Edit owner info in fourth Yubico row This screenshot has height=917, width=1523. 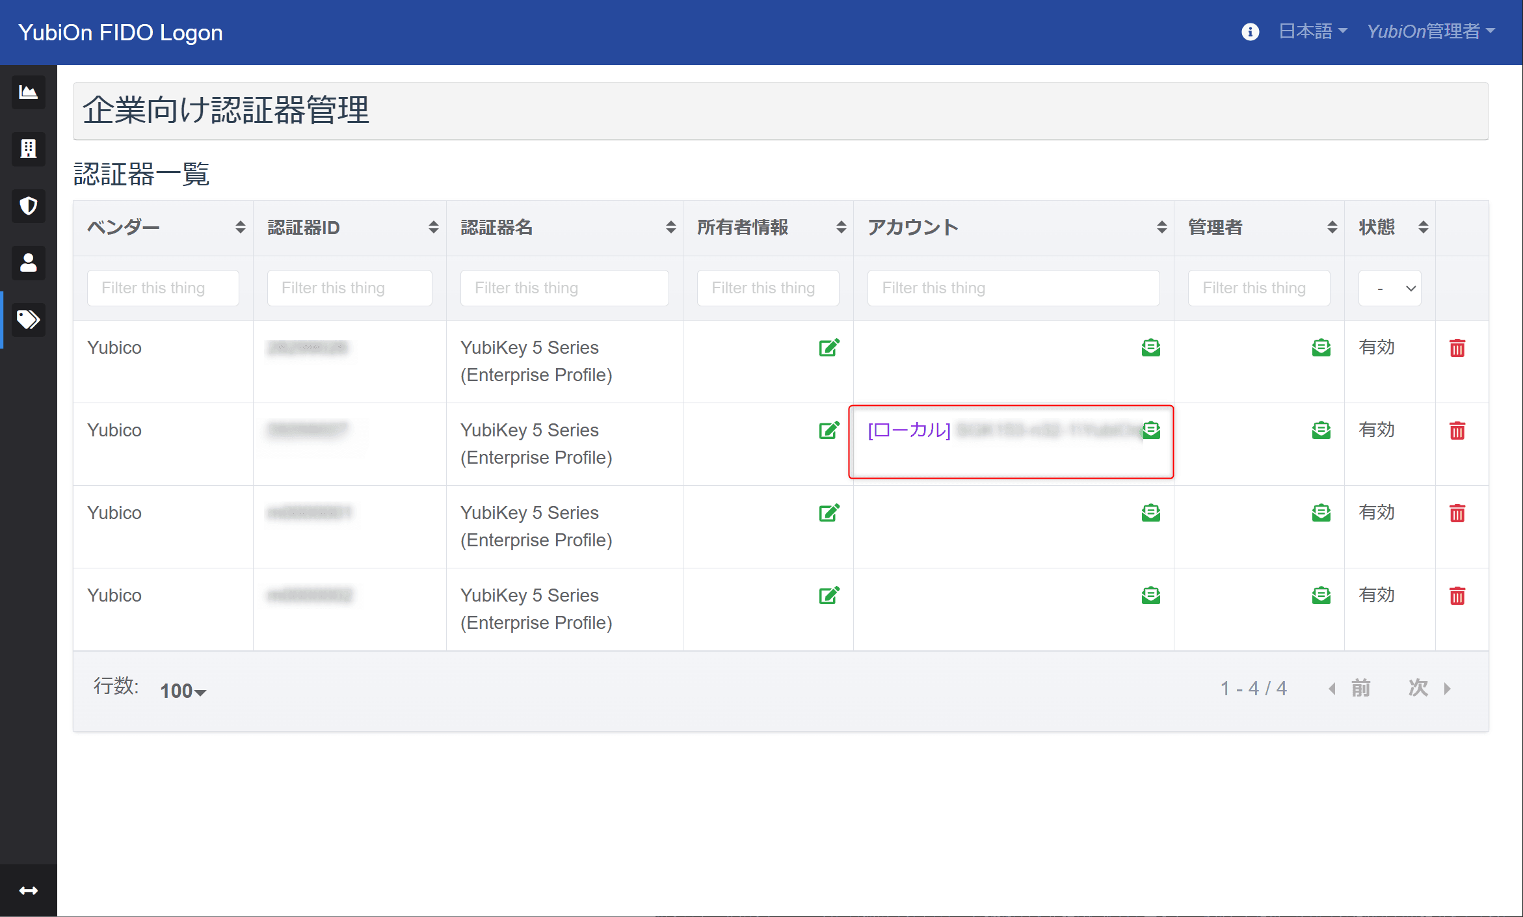click(x=829, y=595)
